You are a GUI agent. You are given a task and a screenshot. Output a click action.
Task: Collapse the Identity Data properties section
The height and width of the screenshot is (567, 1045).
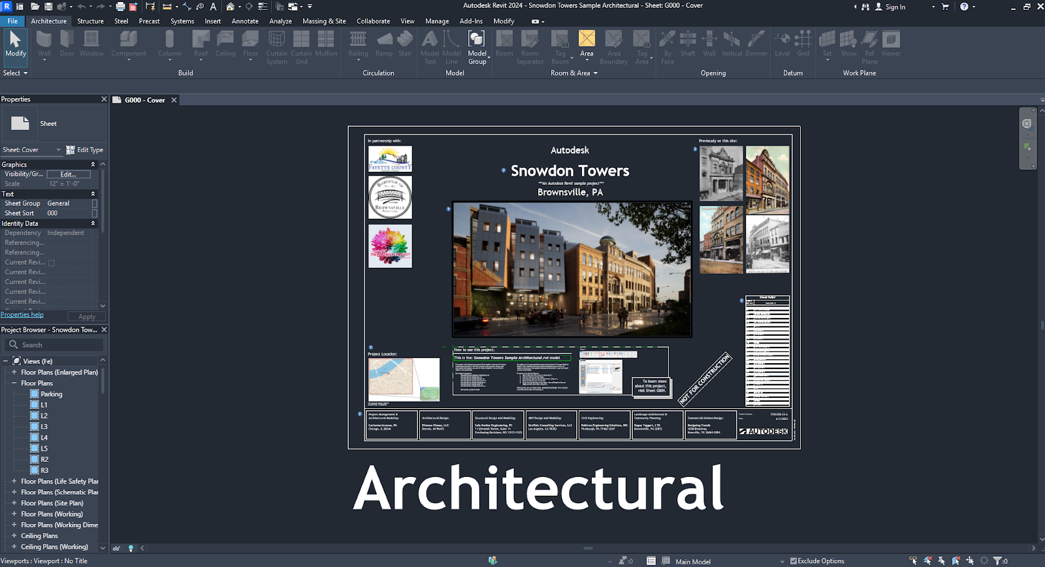click(93, 223)
